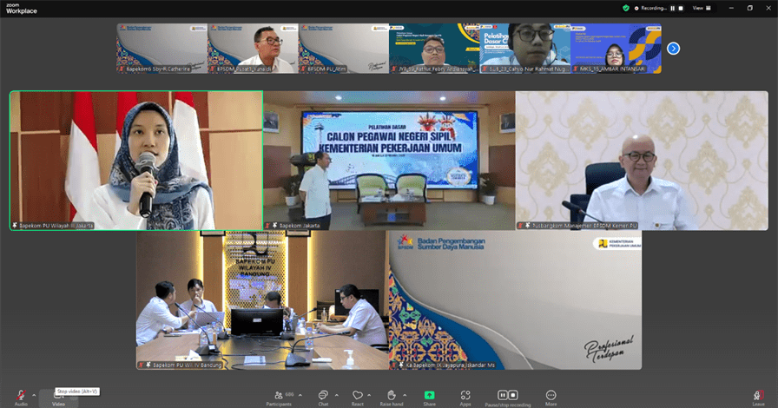Show next participants with the blue arrow
Screen dimensions: 778x408
[x=673, y=48]
